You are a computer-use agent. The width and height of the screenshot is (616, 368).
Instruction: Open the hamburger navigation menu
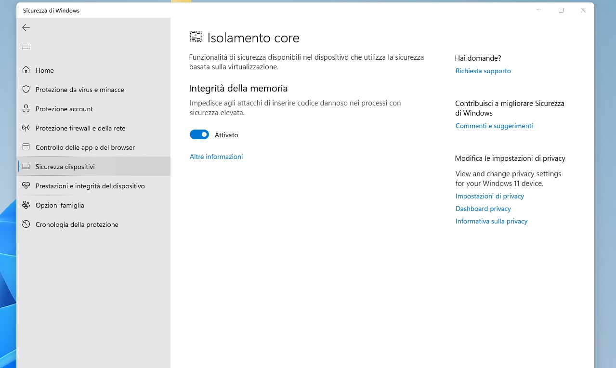pos(26,47)
